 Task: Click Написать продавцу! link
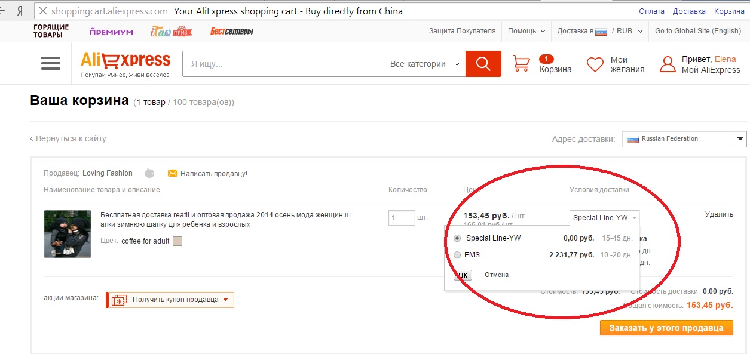tap(214, 173)
